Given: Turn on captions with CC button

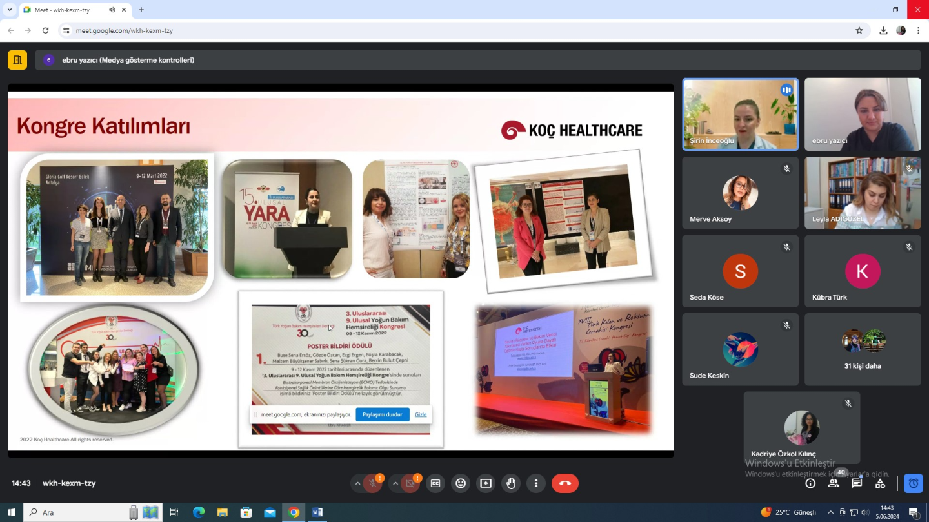Looking at the screenshot, I should [435, 483].
